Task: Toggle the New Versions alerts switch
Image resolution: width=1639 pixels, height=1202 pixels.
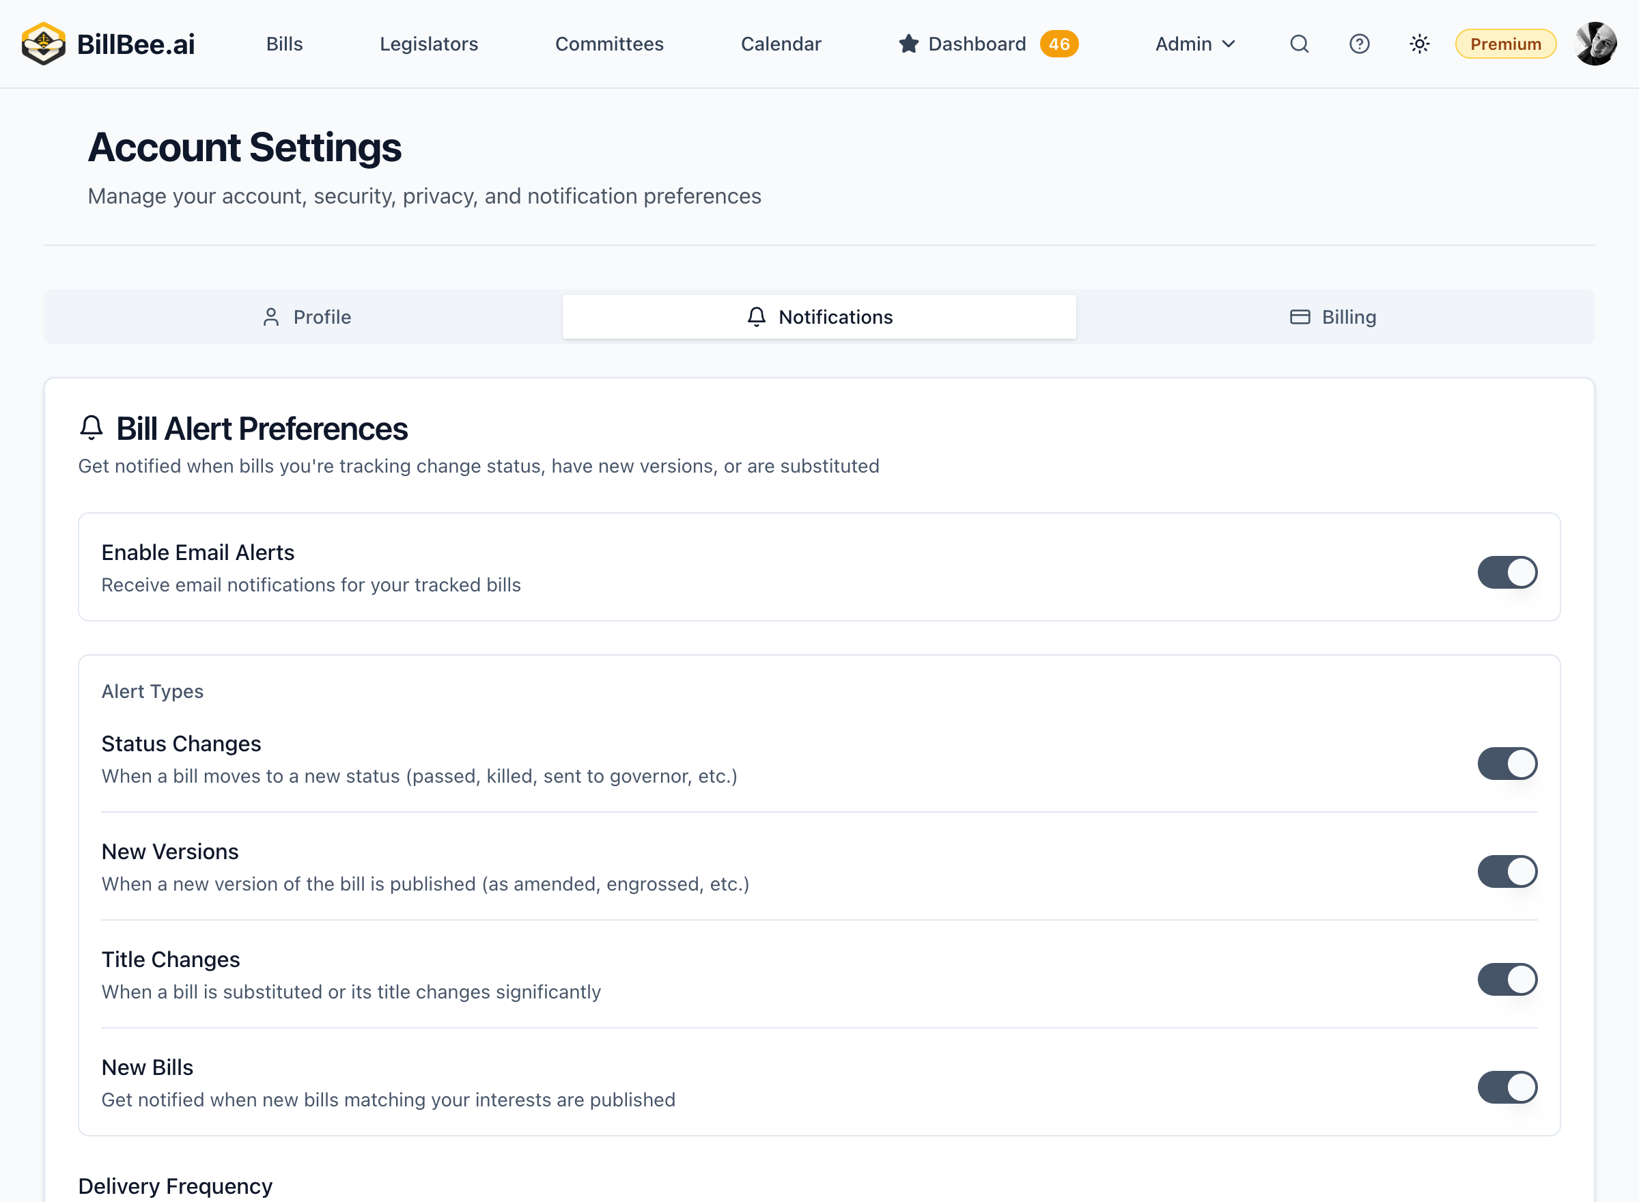Action: 1507,871
